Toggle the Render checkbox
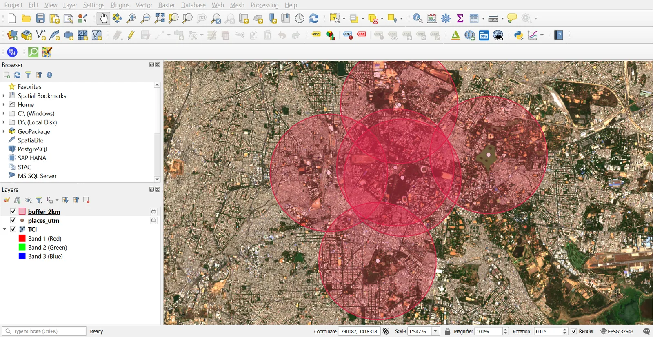Screen dimensions: 653x337 574,331
